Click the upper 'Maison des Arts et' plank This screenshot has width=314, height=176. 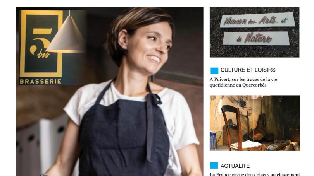pyautogui.click(x=257, y=20)
